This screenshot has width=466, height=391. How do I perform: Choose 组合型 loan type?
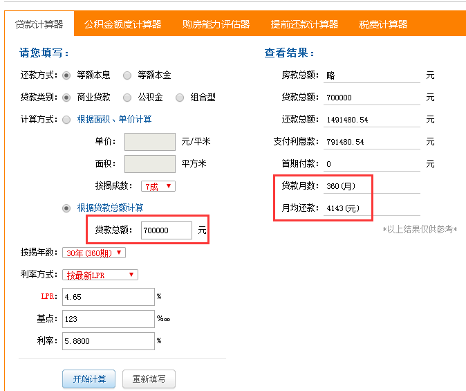point(180,98)
